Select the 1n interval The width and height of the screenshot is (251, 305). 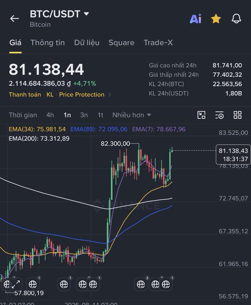click(67, 115)
